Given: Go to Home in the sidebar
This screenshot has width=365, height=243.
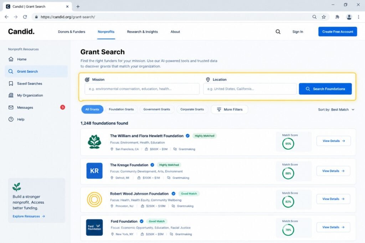Looking at the screenshot, I should coord(36,59).
